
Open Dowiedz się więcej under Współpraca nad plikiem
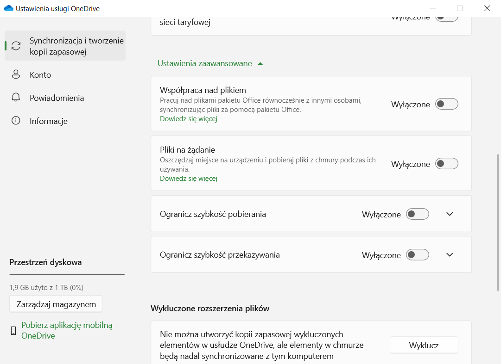[x=189, y=119]
